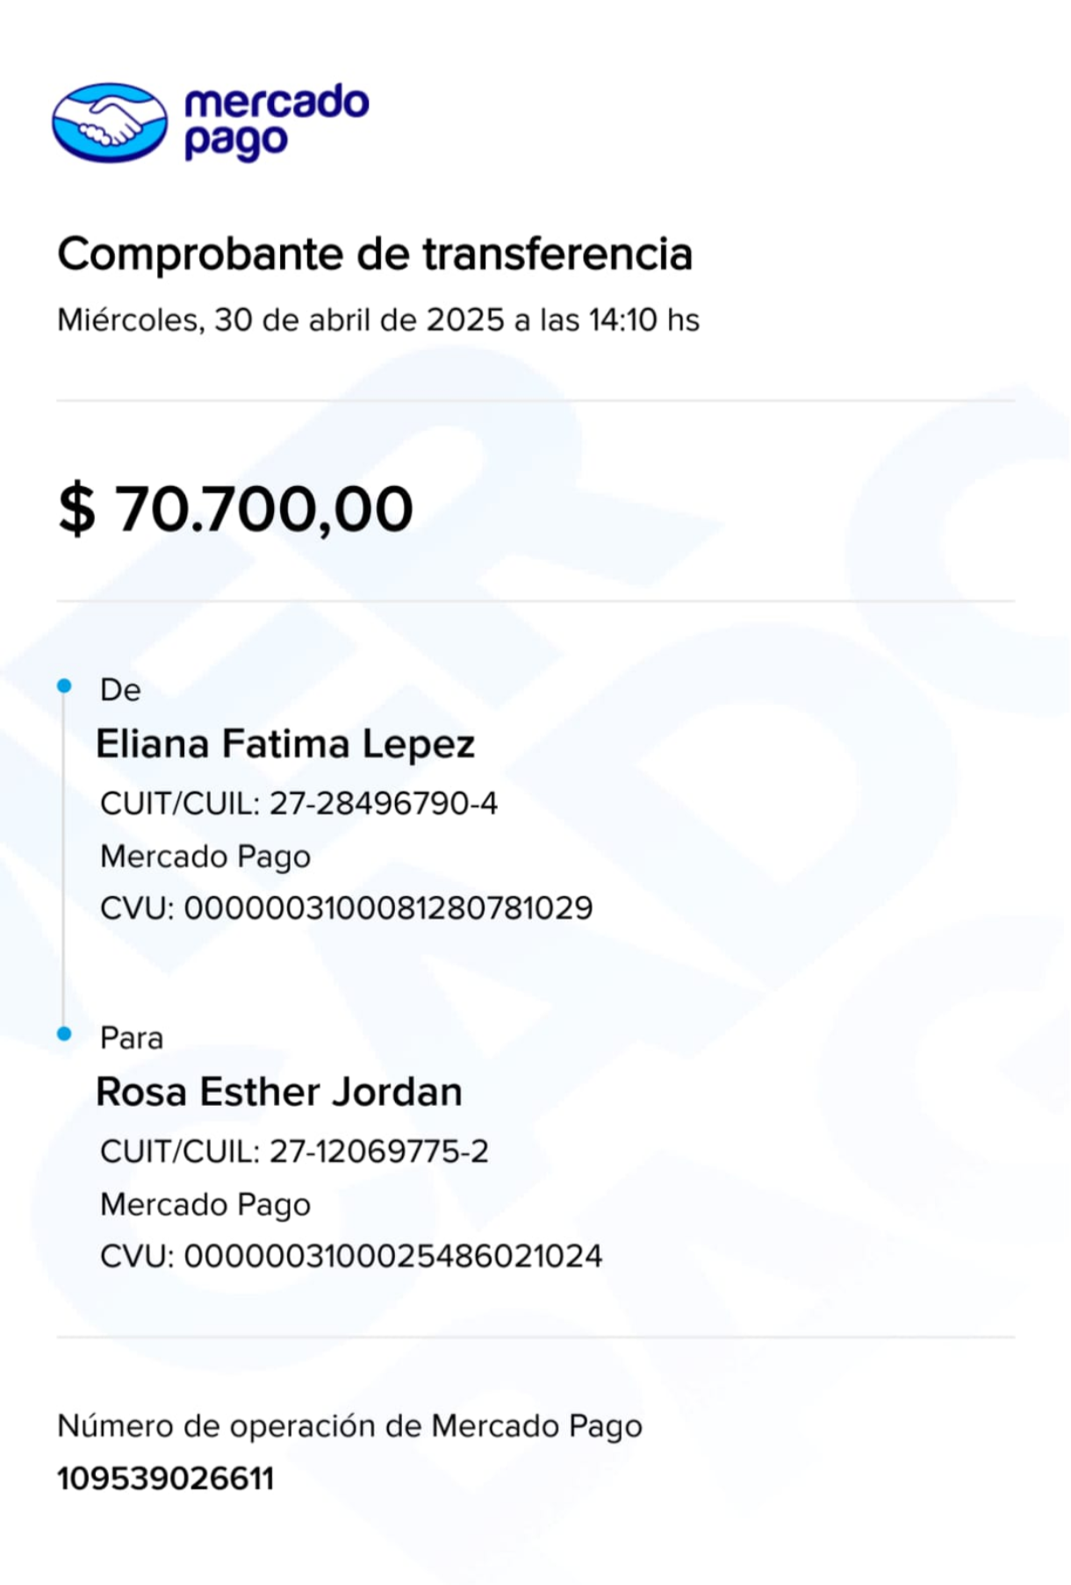This screenshot has width=1071, height=1585.
Task: Click "Mercado Pago" under the sender's CUIT
Action: (205, 857)
